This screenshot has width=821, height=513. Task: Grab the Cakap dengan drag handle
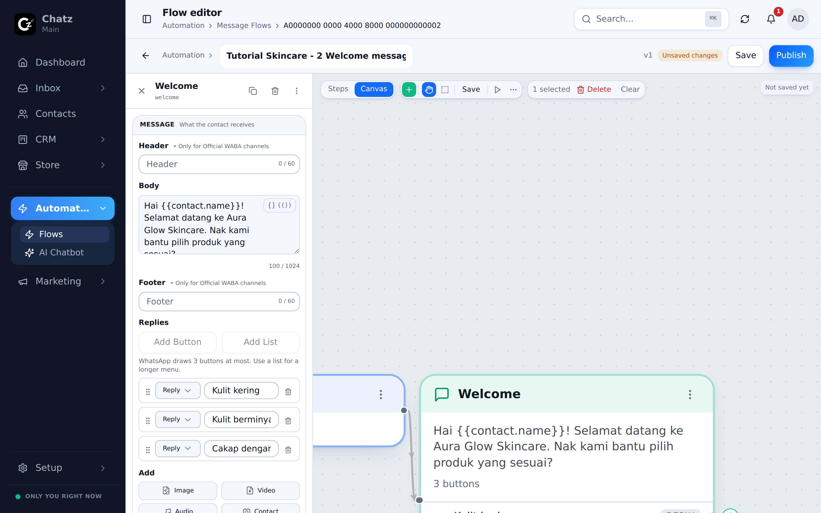[148, 449]
